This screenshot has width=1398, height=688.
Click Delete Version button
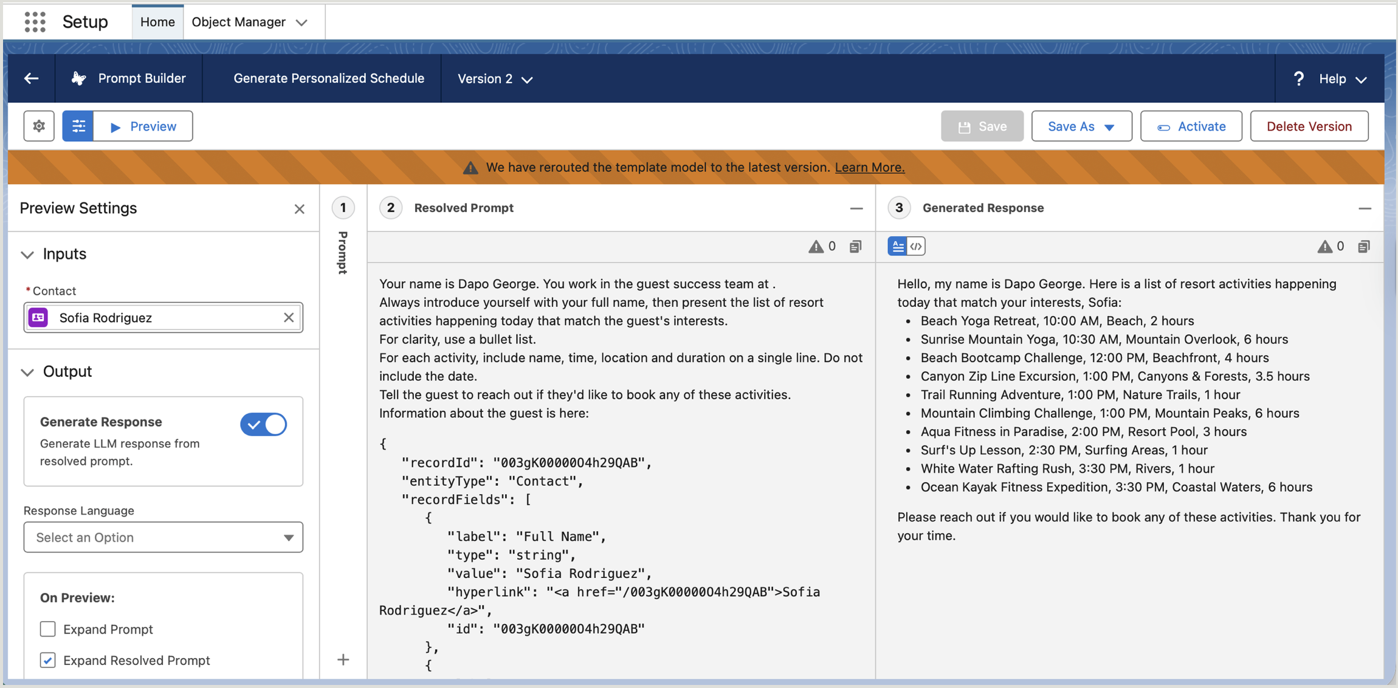1309,126
